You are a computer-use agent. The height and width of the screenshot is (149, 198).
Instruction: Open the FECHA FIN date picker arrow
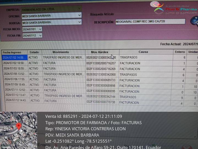pos(40,36)
